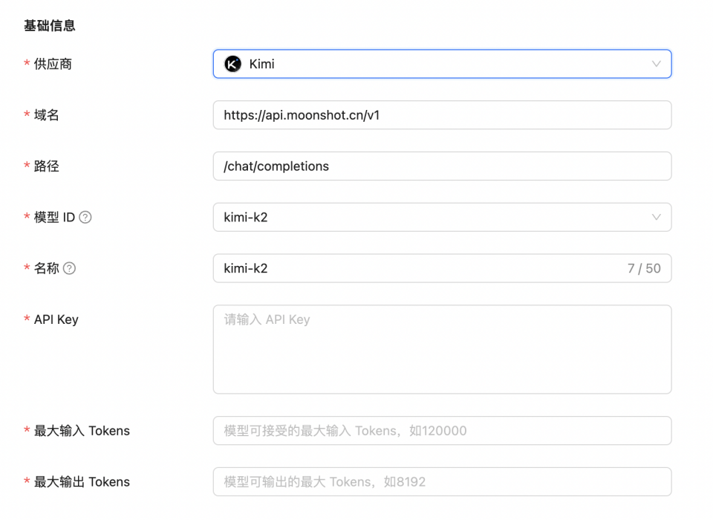Click the 路径 field label
713x520 pixels.
pyautogui.click(x=46, y=166)
